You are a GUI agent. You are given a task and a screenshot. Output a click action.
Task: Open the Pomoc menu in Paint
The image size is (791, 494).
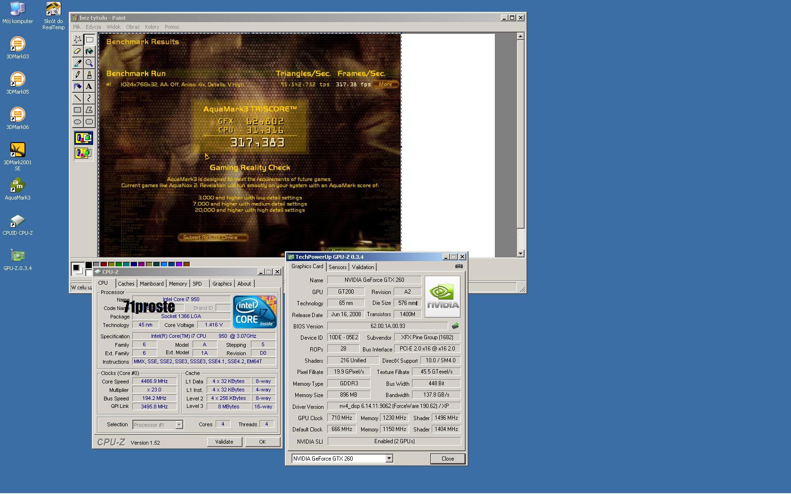(172, 27)
